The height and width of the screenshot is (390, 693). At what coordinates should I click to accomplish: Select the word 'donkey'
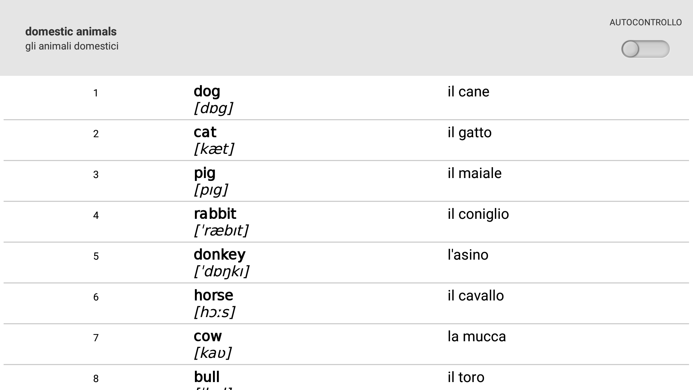pyautogui.click(x=219, y=255)
